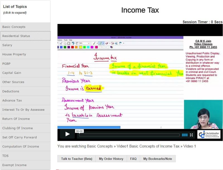The height and width of the screenshot is (170, 223).
Task: Open the zoom percentage dropdown in Journal
Action: pos(89,43)
